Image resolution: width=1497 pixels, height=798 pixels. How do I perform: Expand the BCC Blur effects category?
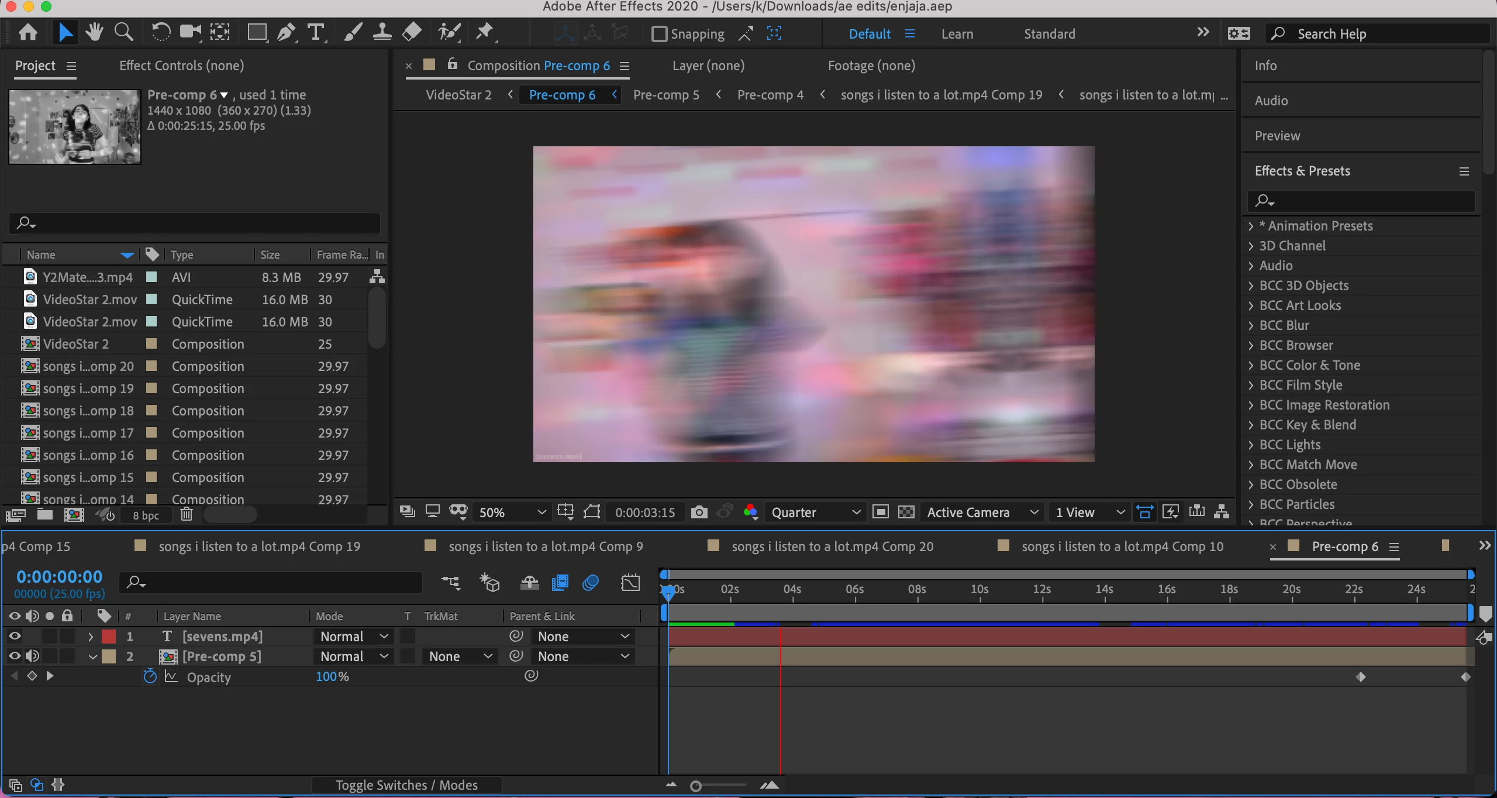(x=1251, y=326)
